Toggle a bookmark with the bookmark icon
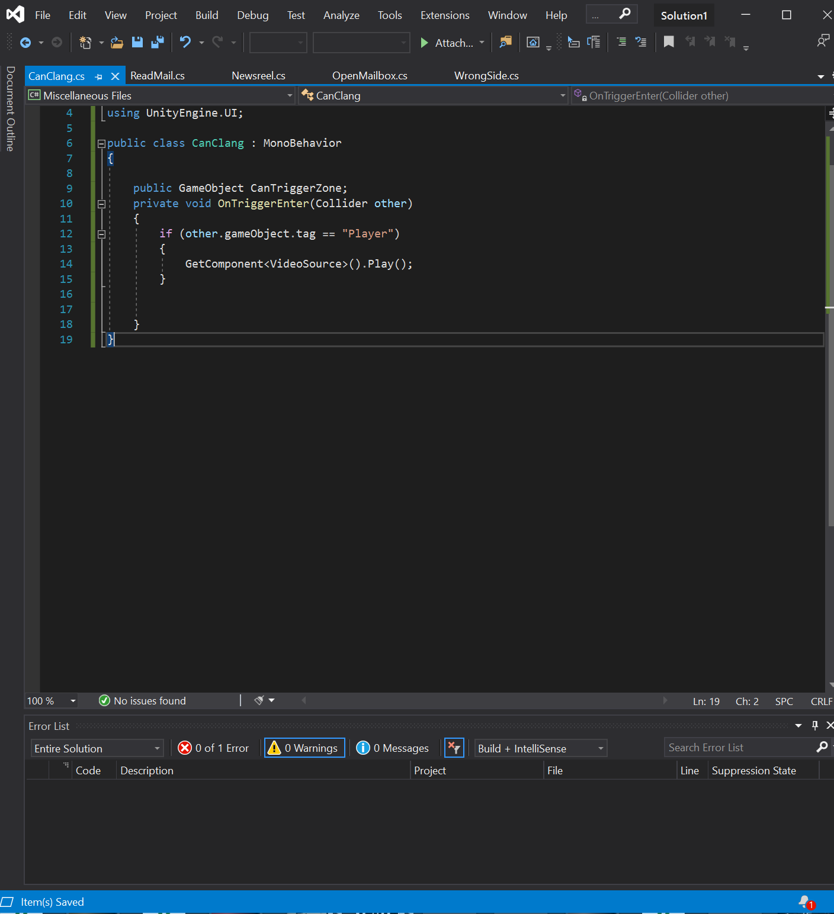834x914 pixels. click(669, 42)
